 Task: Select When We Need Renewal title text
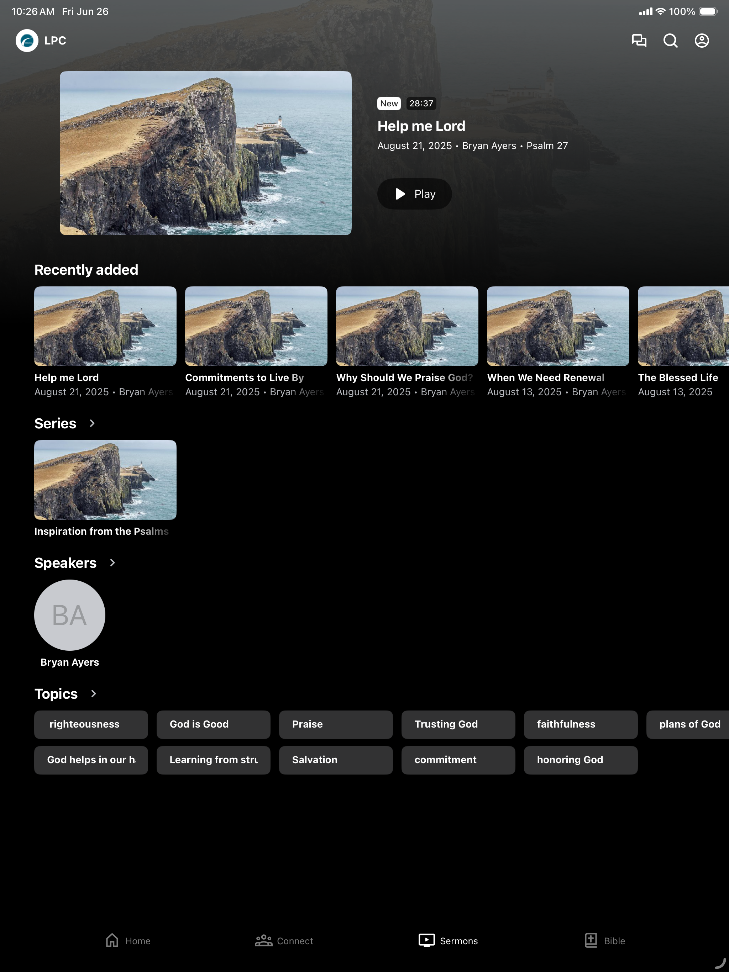coord(546,377)
